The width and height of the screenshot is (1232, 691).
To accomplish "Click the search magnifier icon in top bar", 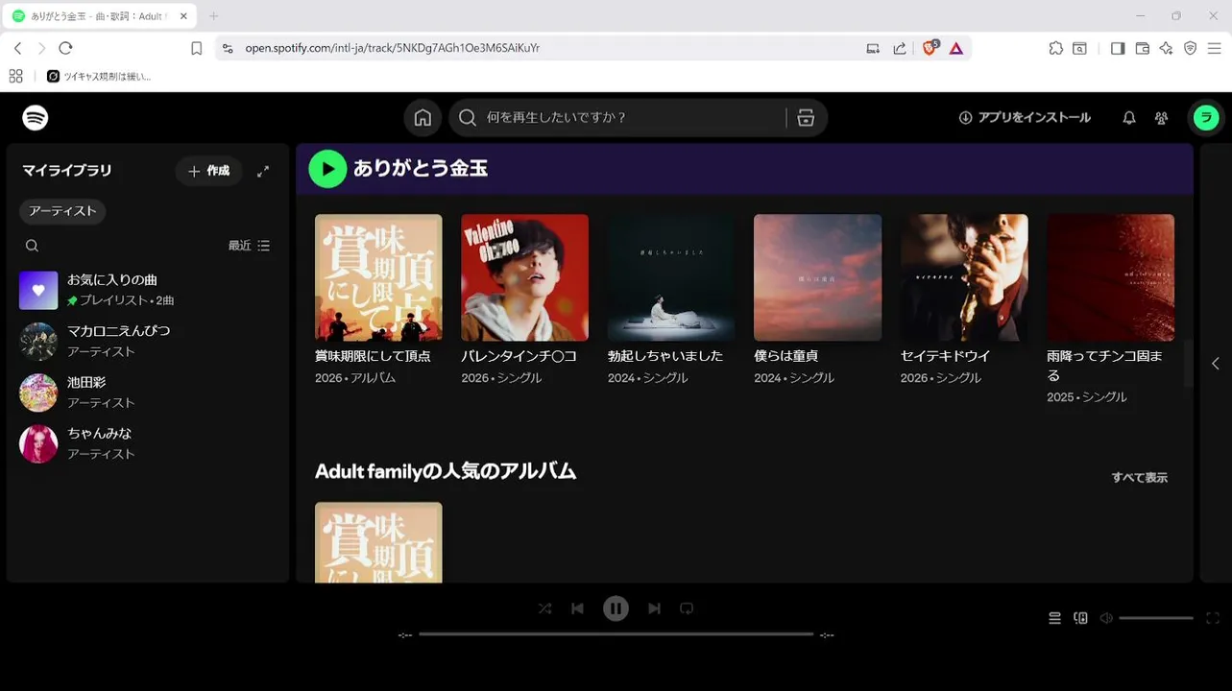I will (468, 118).
